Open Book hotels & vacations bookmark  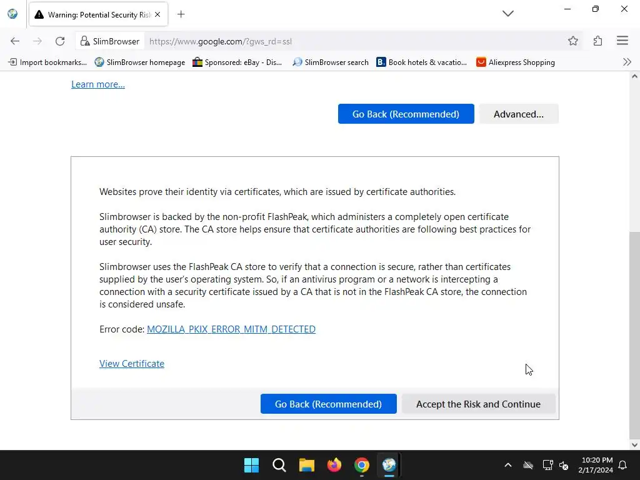(x=422, y=62)
